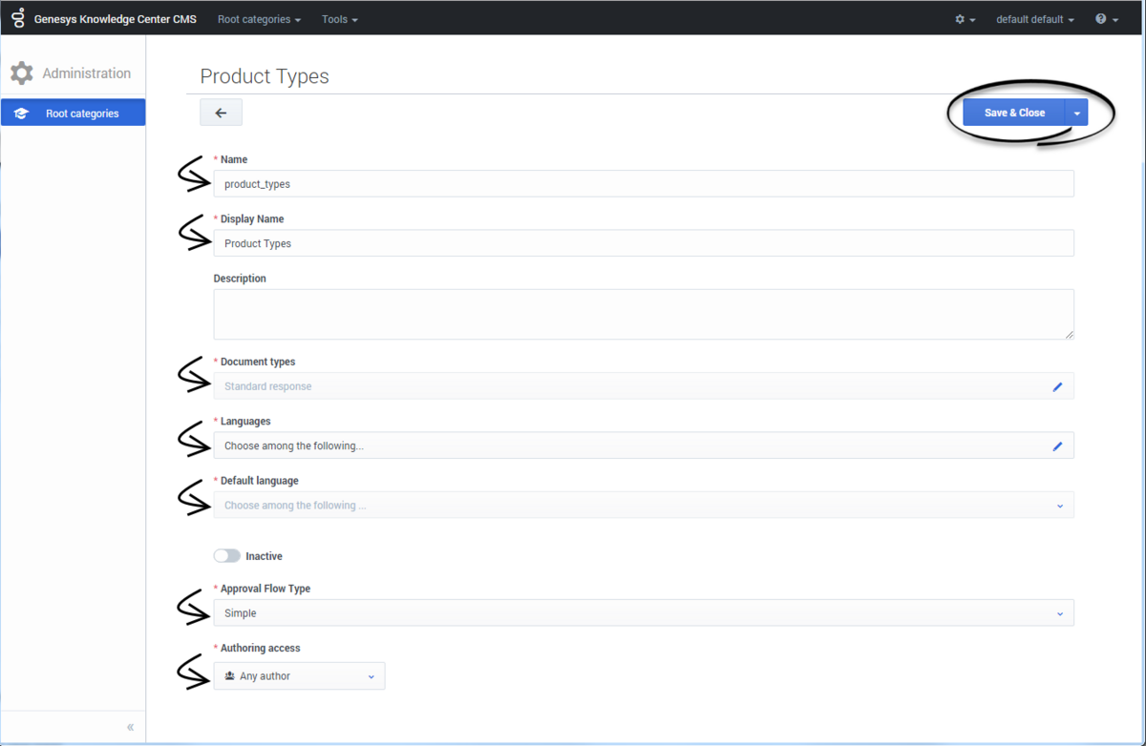
Task: Toggle the Inactive switch
Action: 227,556
